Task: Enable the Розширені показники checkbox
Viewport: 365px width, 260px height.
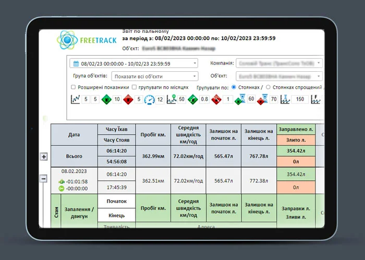Action: [72, 87]
